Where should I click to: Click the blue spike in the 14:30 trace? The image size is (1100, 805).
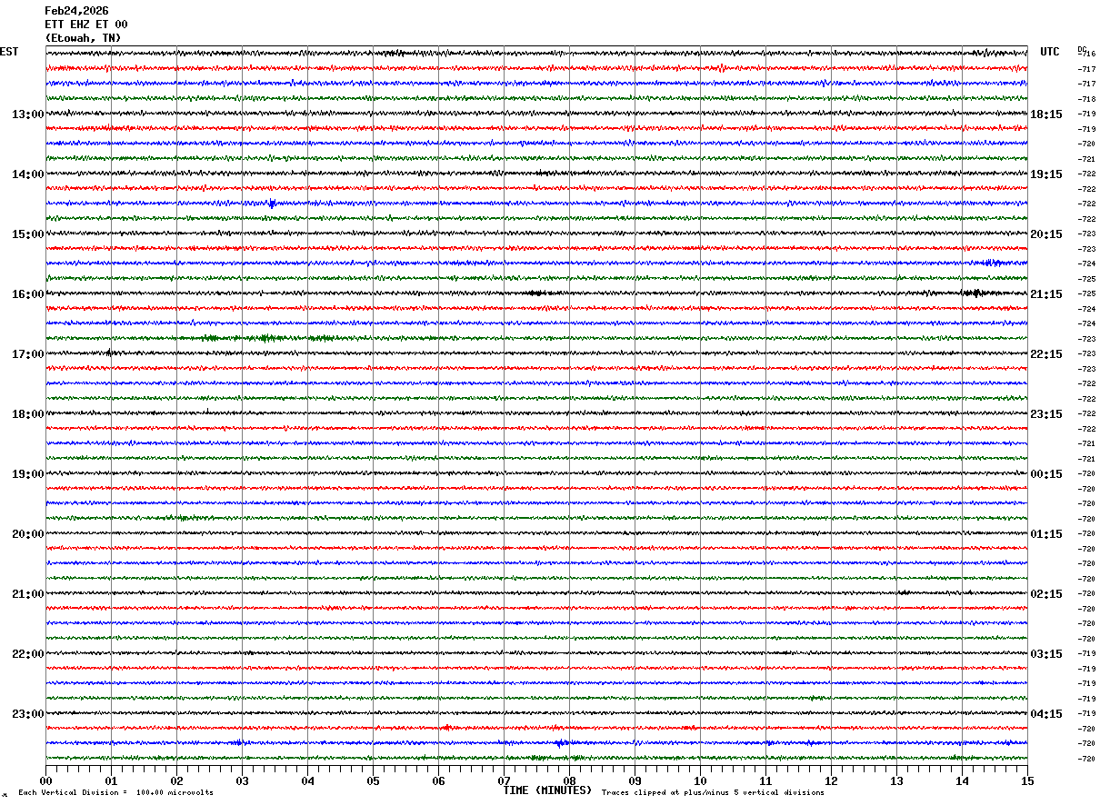(271, 204)
